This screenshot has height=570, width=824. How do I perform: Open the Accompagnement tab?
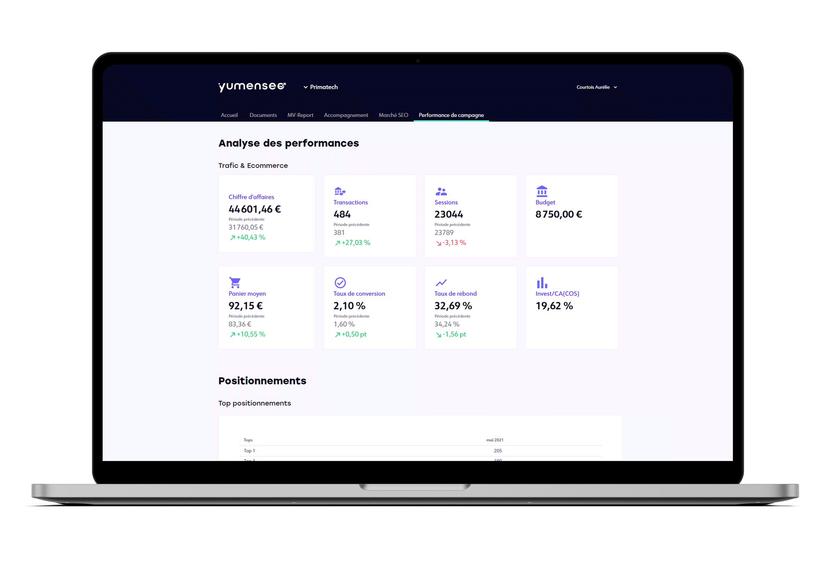click(346, 115)
